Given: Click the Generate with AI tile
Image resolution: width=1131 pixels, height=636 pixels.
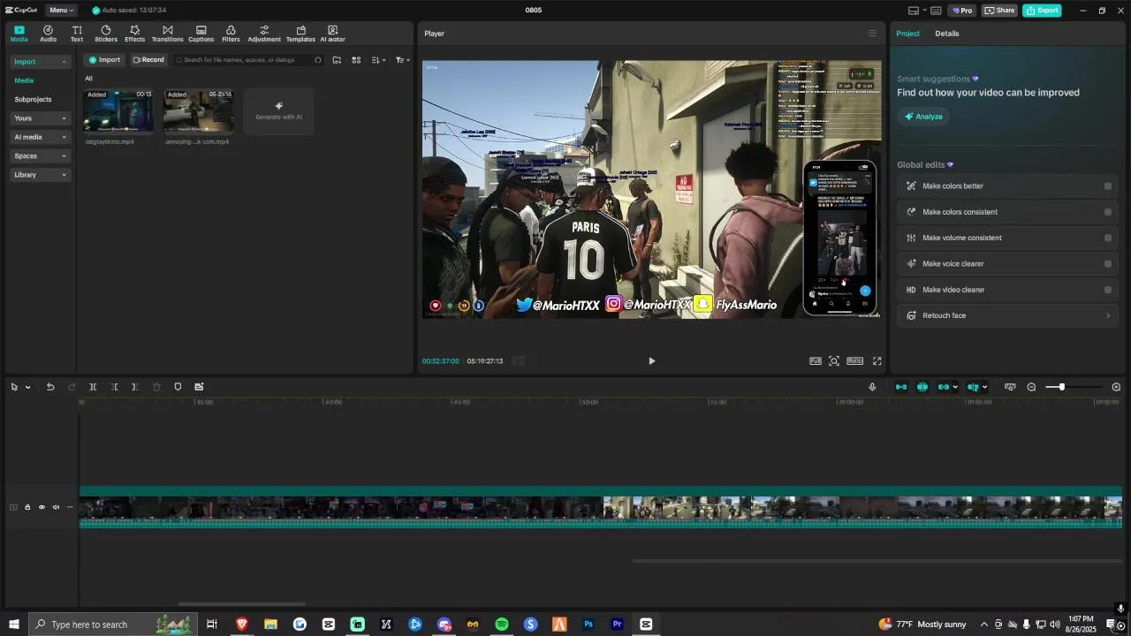Looking at the screenshot, I should (278, 111).
